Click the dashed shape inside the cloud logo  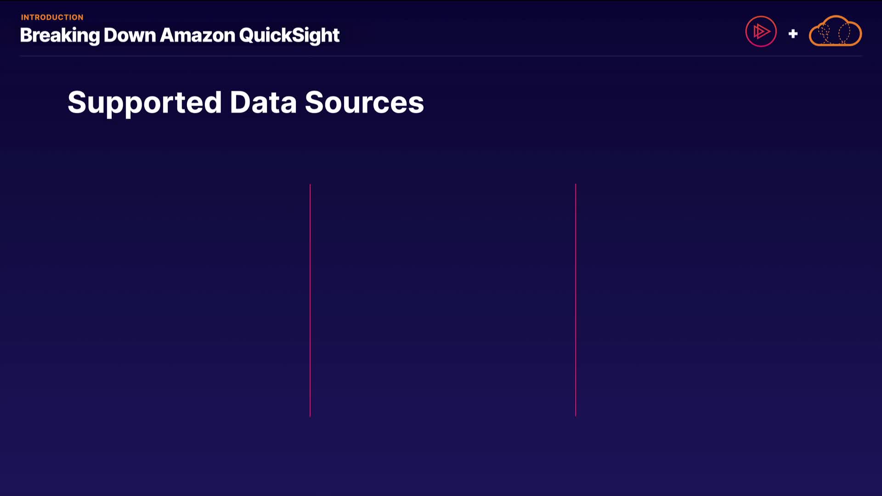click(x=844, y=33)
